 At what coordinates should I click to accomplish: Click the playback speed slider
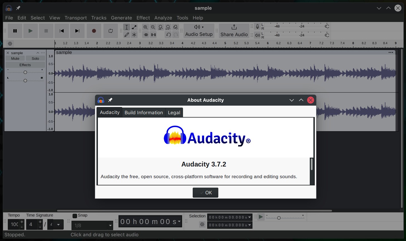285,218
